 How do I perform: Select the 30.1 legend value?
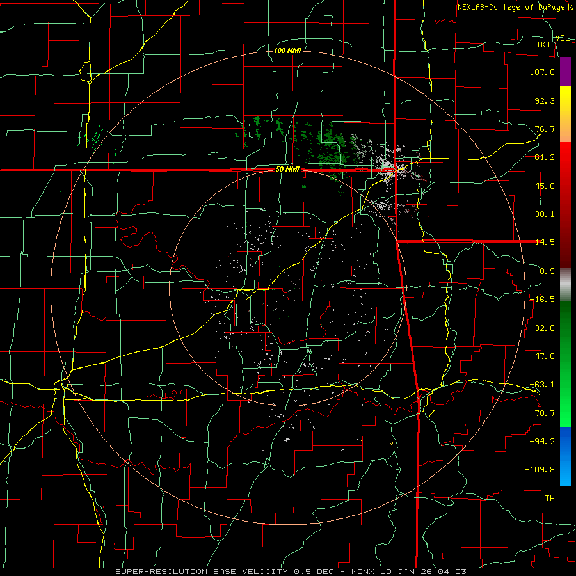pos(545,214)
